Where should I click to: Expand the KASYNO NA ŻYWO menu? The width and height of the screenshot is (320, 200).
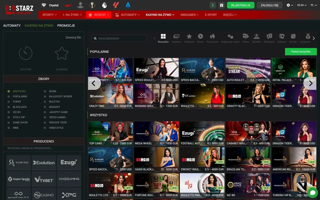(160, 15)
